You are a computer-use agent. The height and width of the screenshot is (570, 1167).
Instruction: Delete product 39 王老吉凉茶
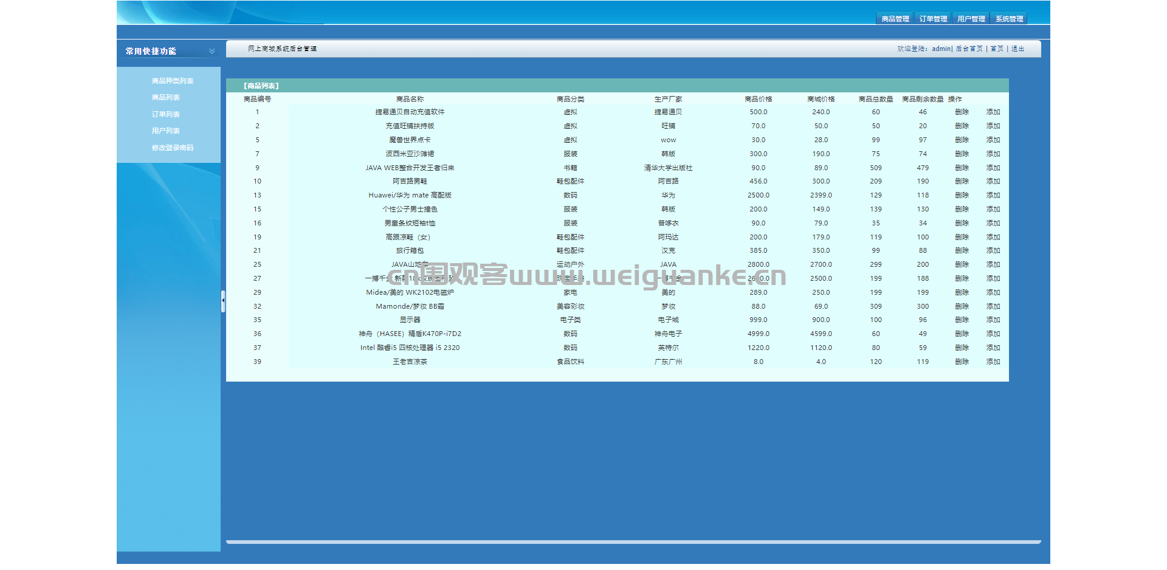pos(962,362)
